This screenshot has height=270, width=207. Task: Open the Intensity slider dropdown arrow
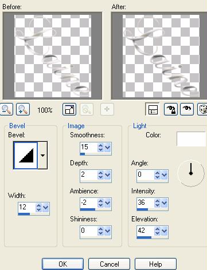(165, 203)
